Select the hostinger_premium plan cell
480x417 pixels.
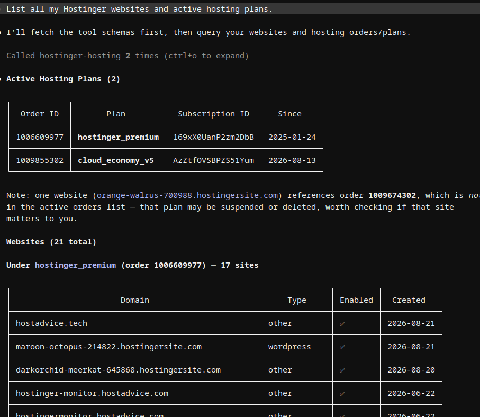(x=118, y=137)
